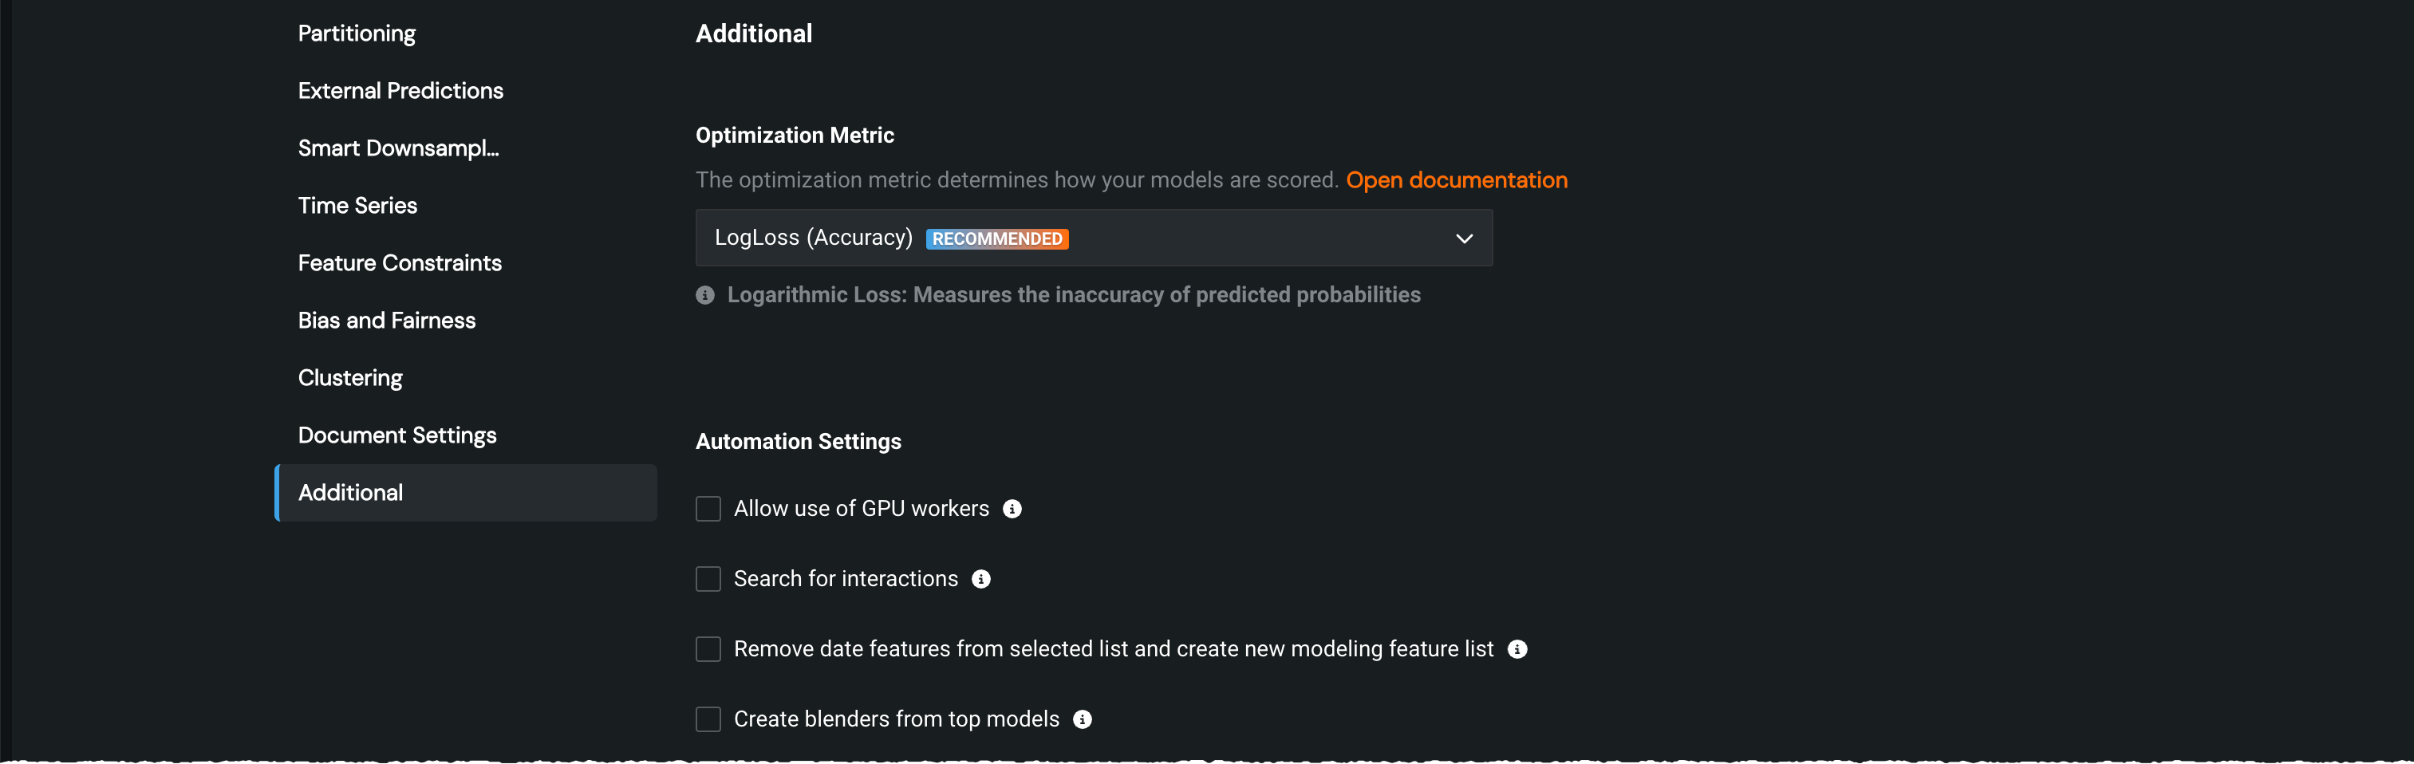Enable Allow use of GPU workers checkbox
This screenshot has height=764, width=2414.
(x=708, y=508)
